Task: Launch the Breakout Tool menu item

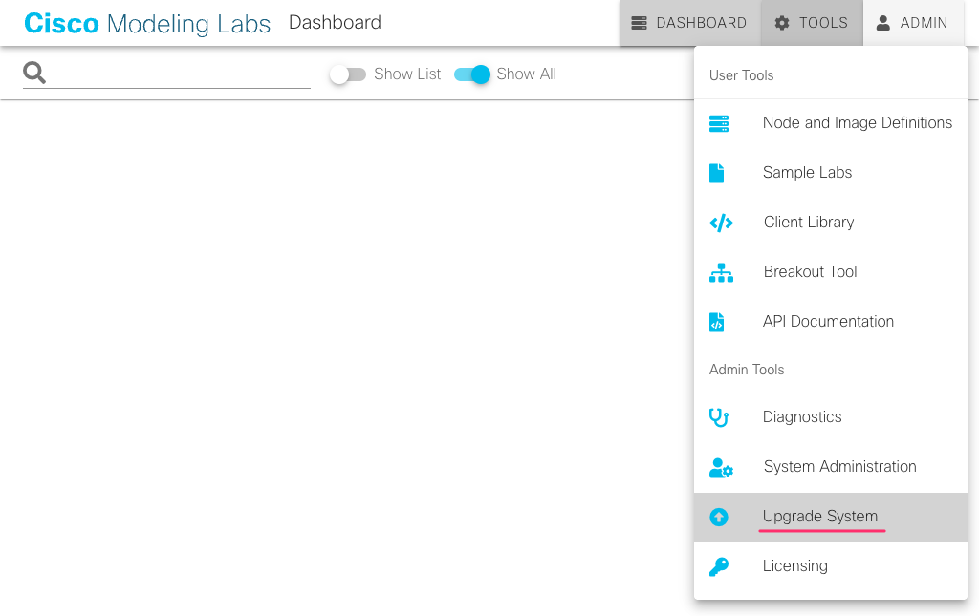Action: tap(831, 272)
